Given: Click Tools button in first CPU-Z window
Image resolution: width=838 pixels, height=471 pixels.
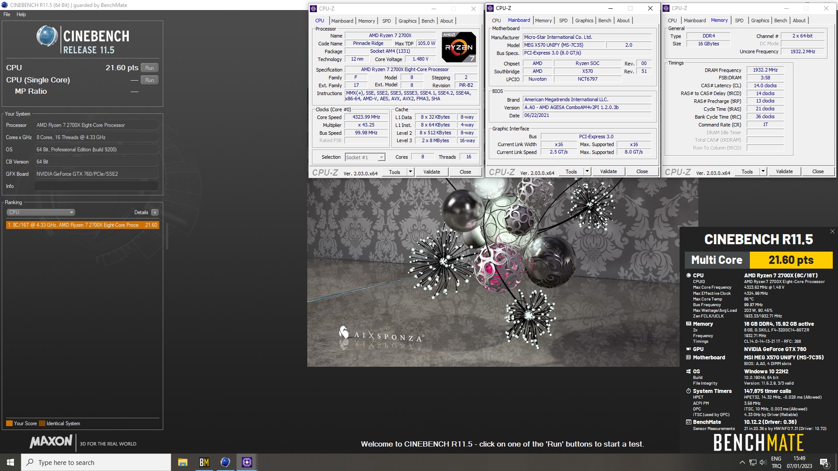Looking at the screenshot, I should click(395, 172).
